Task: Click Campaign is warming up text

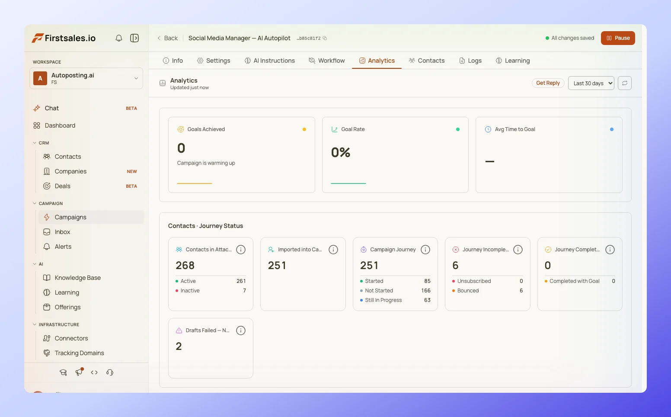Action: (206, 163)
